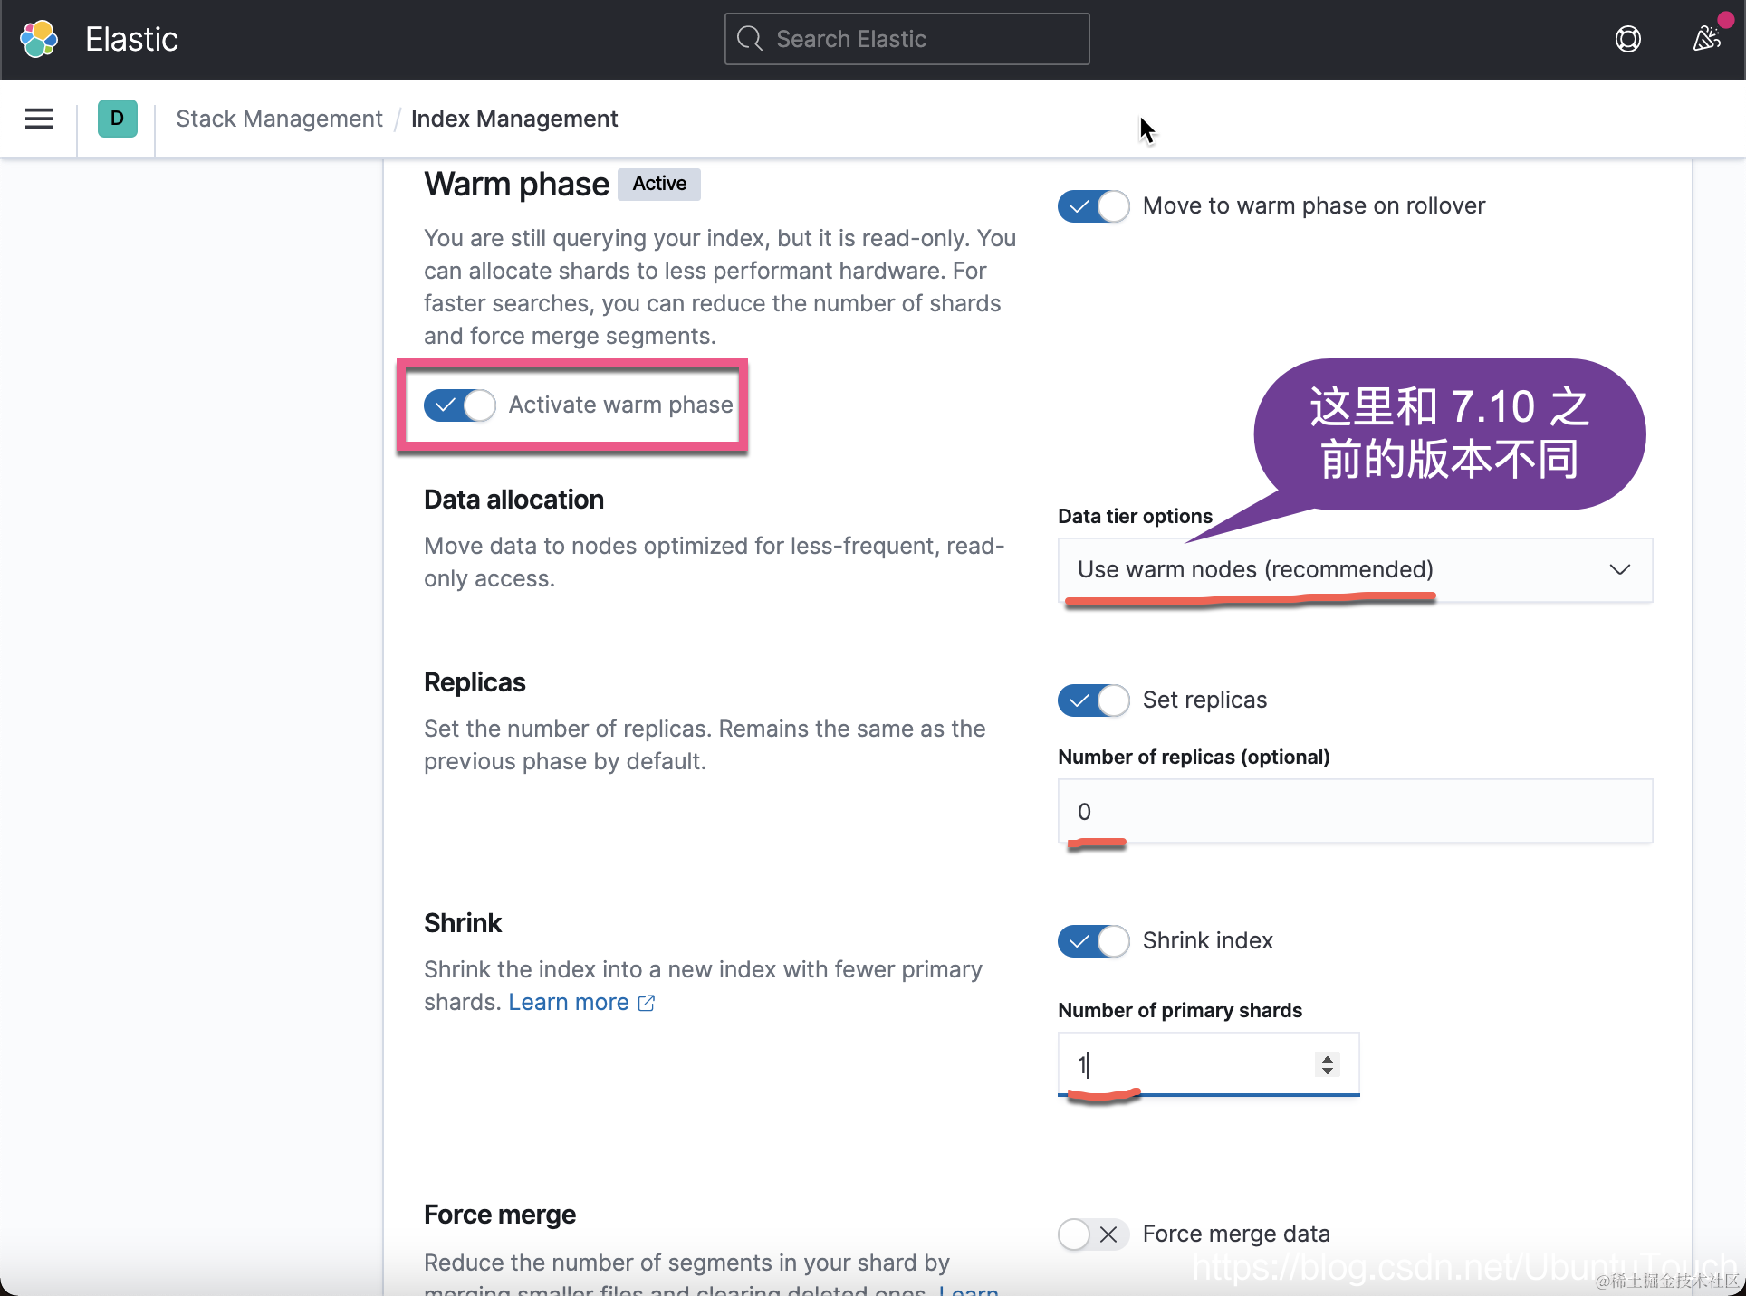
Task: Click the D space avatar
Action: click(x=117, y=119)
